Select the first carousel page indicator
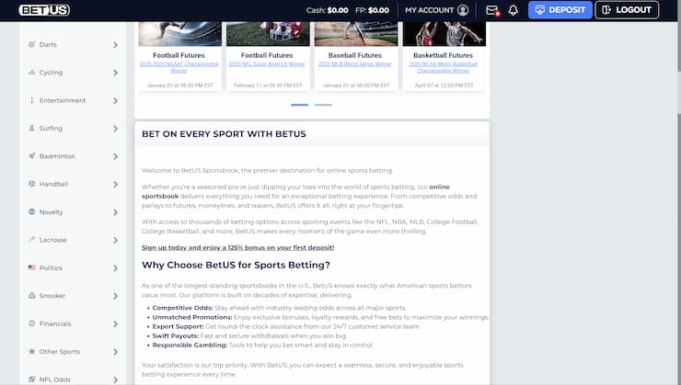Screen dimensions: 681x385 tap(300, 105)
